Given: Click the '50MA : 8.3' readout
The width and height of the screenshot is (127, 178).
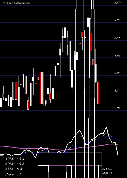Looking at the screenshot, I should pyautogui.click(x=15, y=164).
